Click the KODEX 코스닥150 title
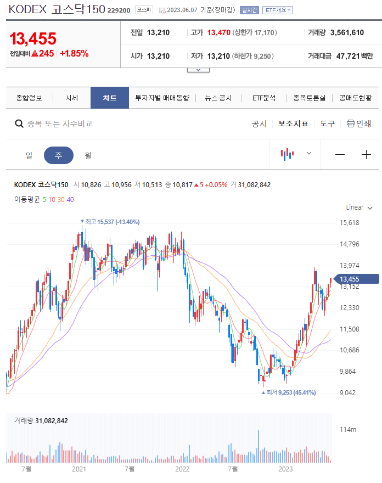Viewport: 382px width, 483px height. (57, 9)
